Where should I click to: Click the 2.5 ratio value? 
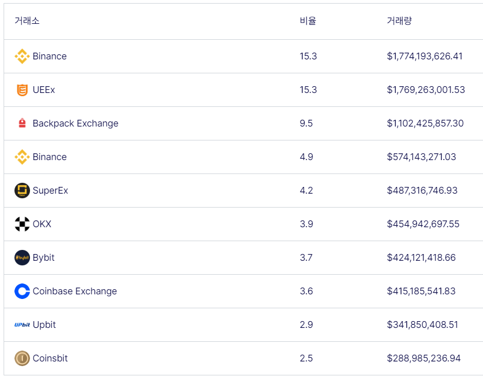coord(306,358)
